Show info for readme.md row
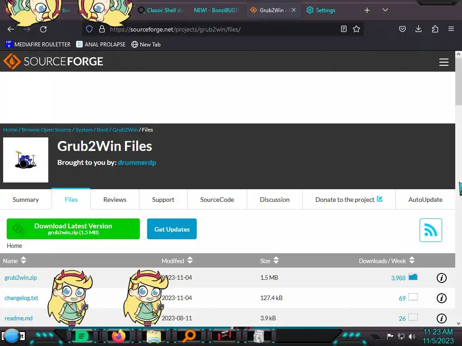This screenshot has height=346, width=462. pos(441,318)
